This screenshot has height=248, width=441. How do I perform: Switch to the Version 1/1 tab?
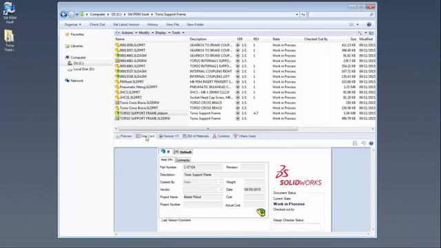pos(169,136)
